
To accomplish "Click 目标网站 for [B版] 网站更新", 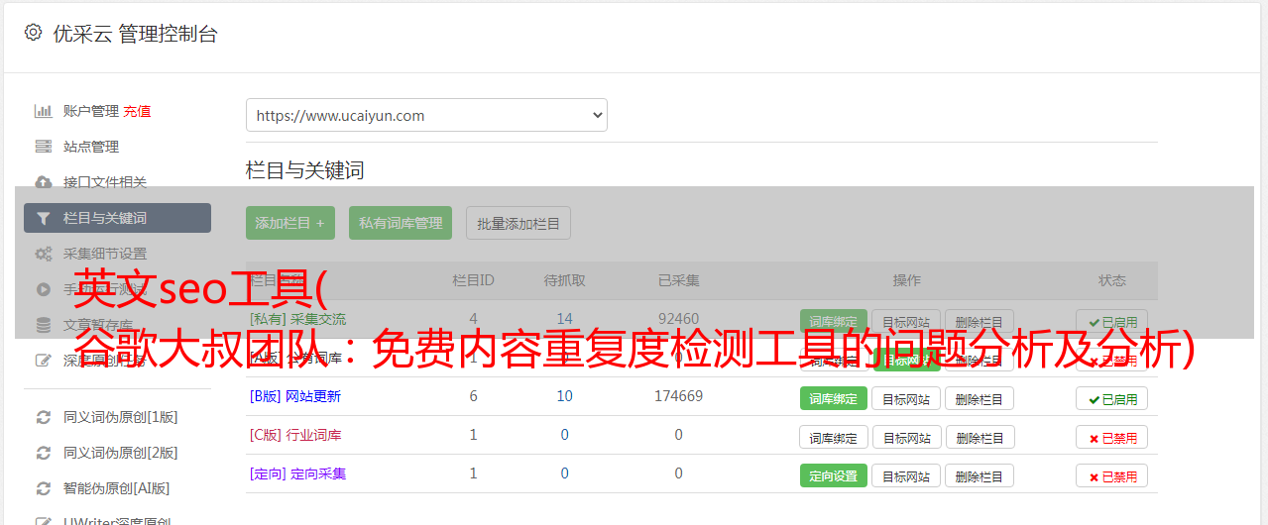I will 906,398.
